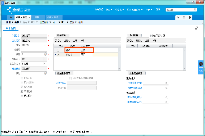Click the multilingual icon in the 描述 field
Screen dimensions: 205x136
45,73
